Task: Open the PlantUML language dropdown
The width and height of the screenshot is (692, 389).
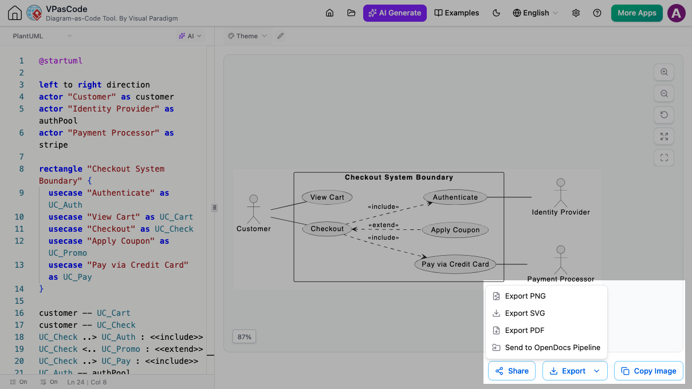Action: [42, 36]
